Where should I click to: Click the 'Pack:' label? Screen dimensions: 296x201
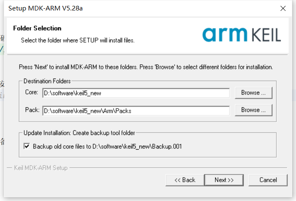(x=32, y=110)
